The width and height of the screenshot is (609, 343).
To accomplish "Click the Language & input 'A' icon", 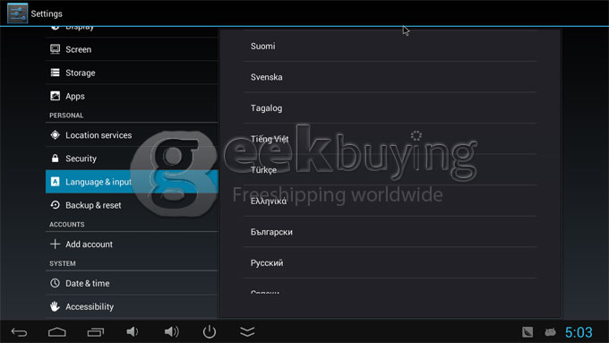I will [x=56, y=182].
